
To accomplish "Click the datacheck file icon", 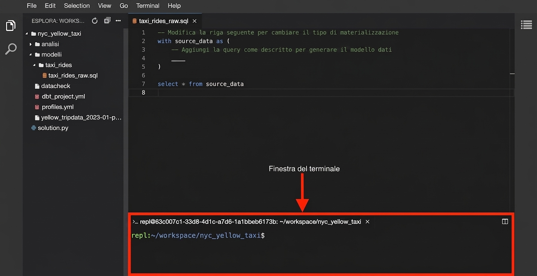I will 37,86.
